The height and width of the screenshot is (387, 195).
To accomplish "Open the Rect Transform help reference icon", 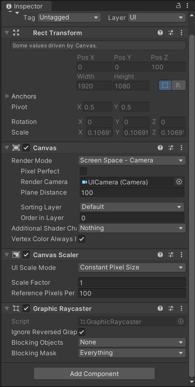I will [x=160, y=33].
